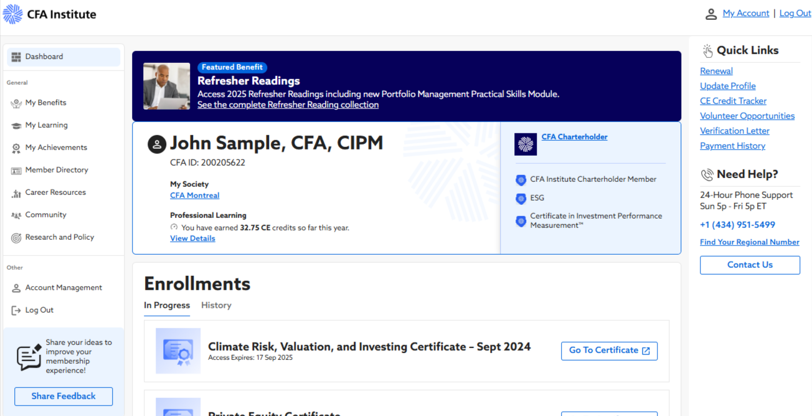
Task: Click the badge icon beside Certificate in Investment Performance Measurement
Action: click(x=521, y=221)
